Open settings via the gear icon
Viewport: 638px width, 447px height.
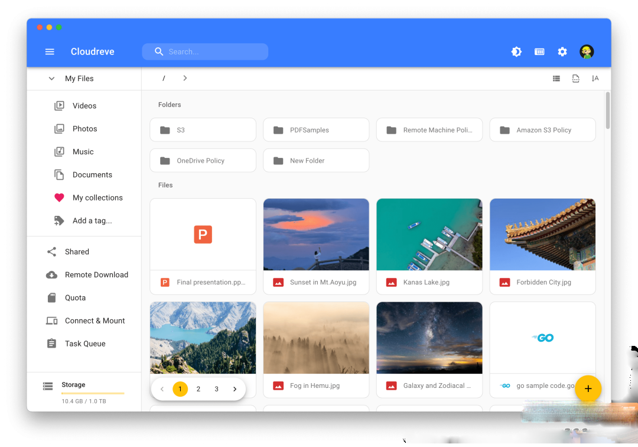[562, 51]
